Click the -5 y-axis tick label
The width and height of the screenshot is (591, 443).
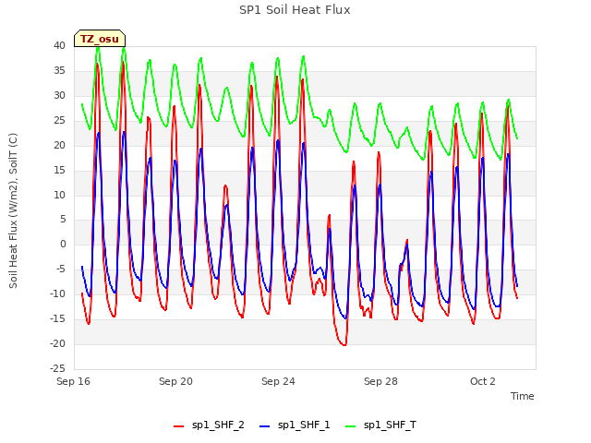point(61,269)
